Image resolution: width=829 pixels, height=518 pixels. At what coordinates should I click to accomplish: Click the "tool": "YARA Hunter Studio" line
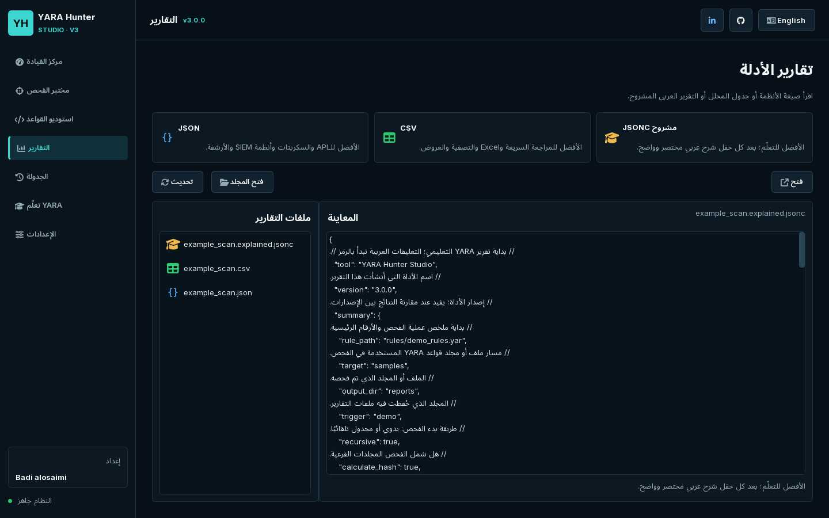click(386, 265)
